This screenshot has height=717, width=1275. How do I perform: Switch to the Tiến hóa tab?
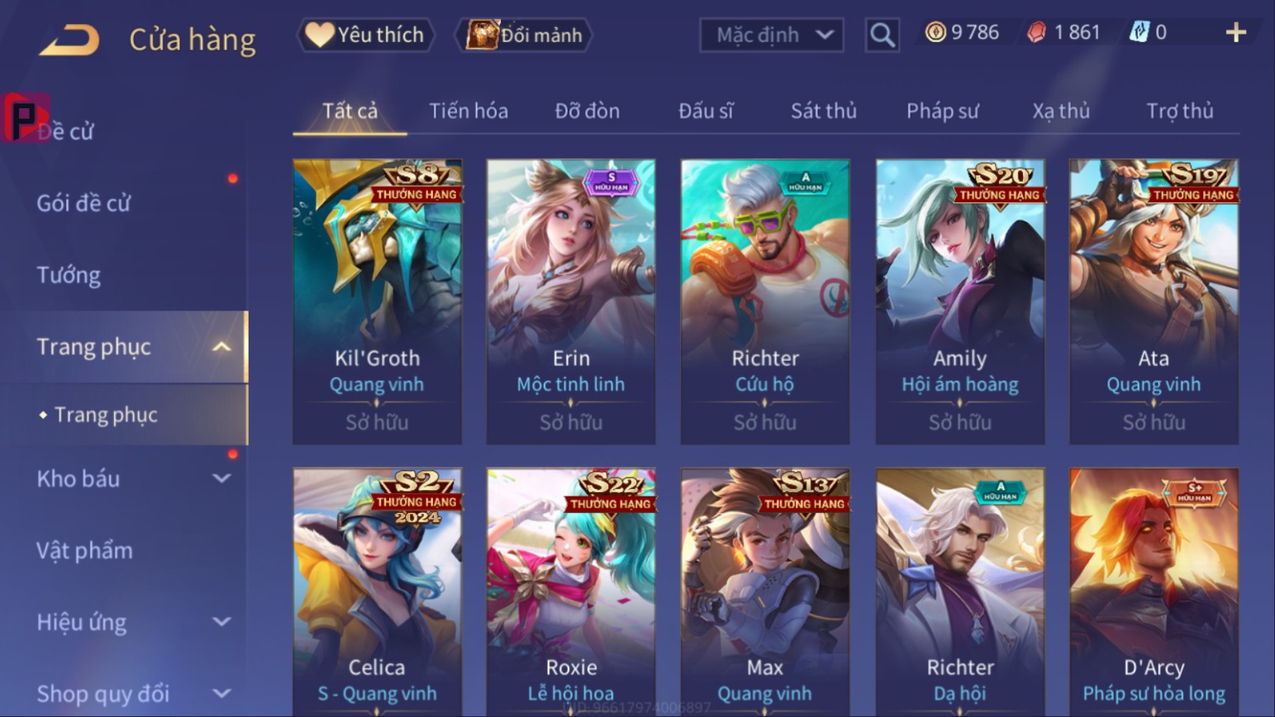coord(469,111)
